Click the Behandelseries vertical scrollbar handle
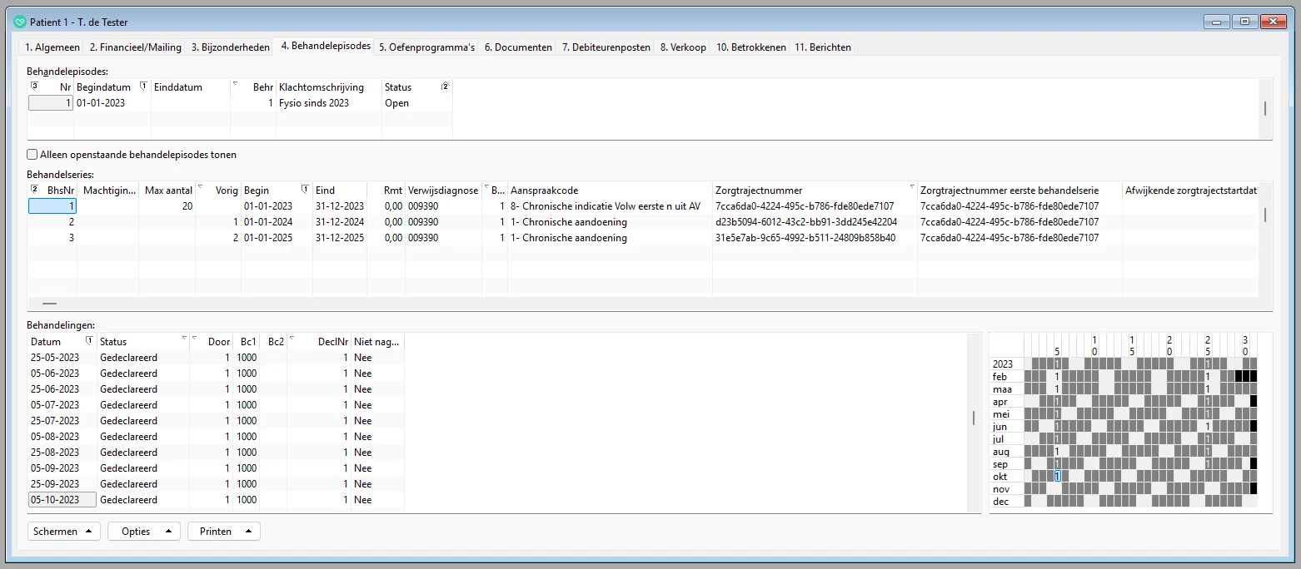Image resolution: width=1301 pixels, height=569 pixels. click(x=1264, y=215)
